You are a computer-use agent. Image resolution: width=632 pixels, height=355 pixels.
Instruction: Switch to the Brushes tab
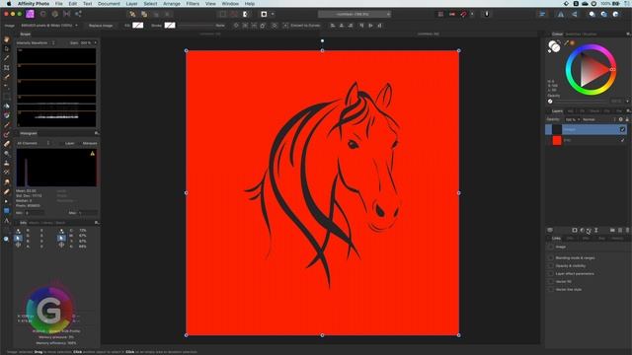(x=590, y=35)
